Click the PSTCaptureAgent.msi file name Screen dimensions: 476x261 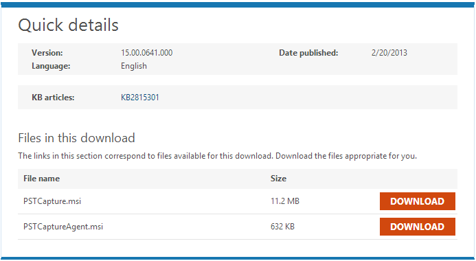click(x=63, y=227)
